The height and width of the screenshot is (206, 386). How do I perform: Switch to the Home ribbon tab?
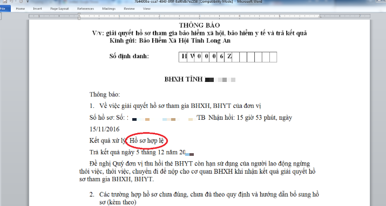20,9
